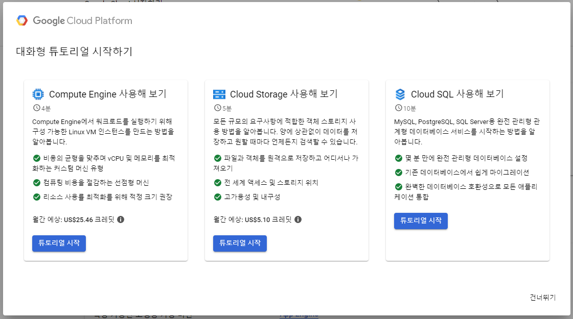This screenshot has width=573, height=319.
Task: Click the Google Cloud Platform logo icon
Action: [22, 20]
